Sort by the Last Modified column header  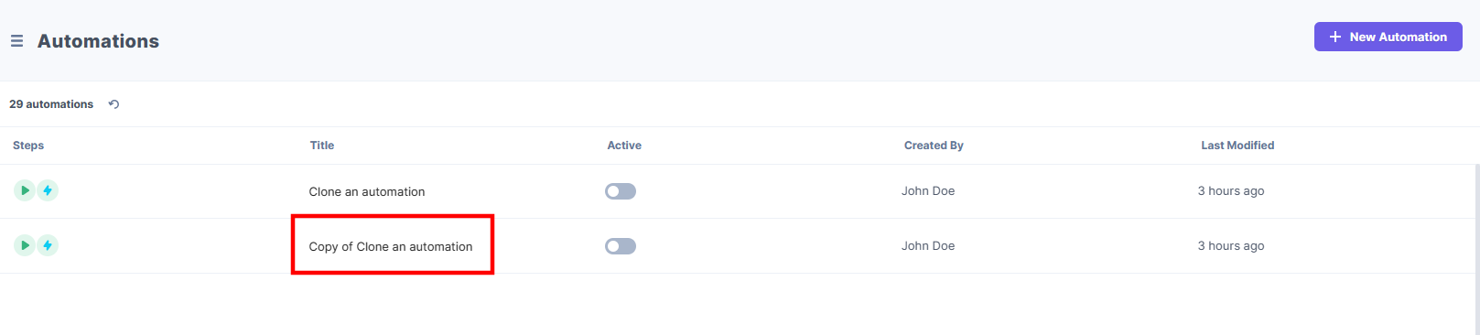pyautogui.click(x=1237, y=146)
